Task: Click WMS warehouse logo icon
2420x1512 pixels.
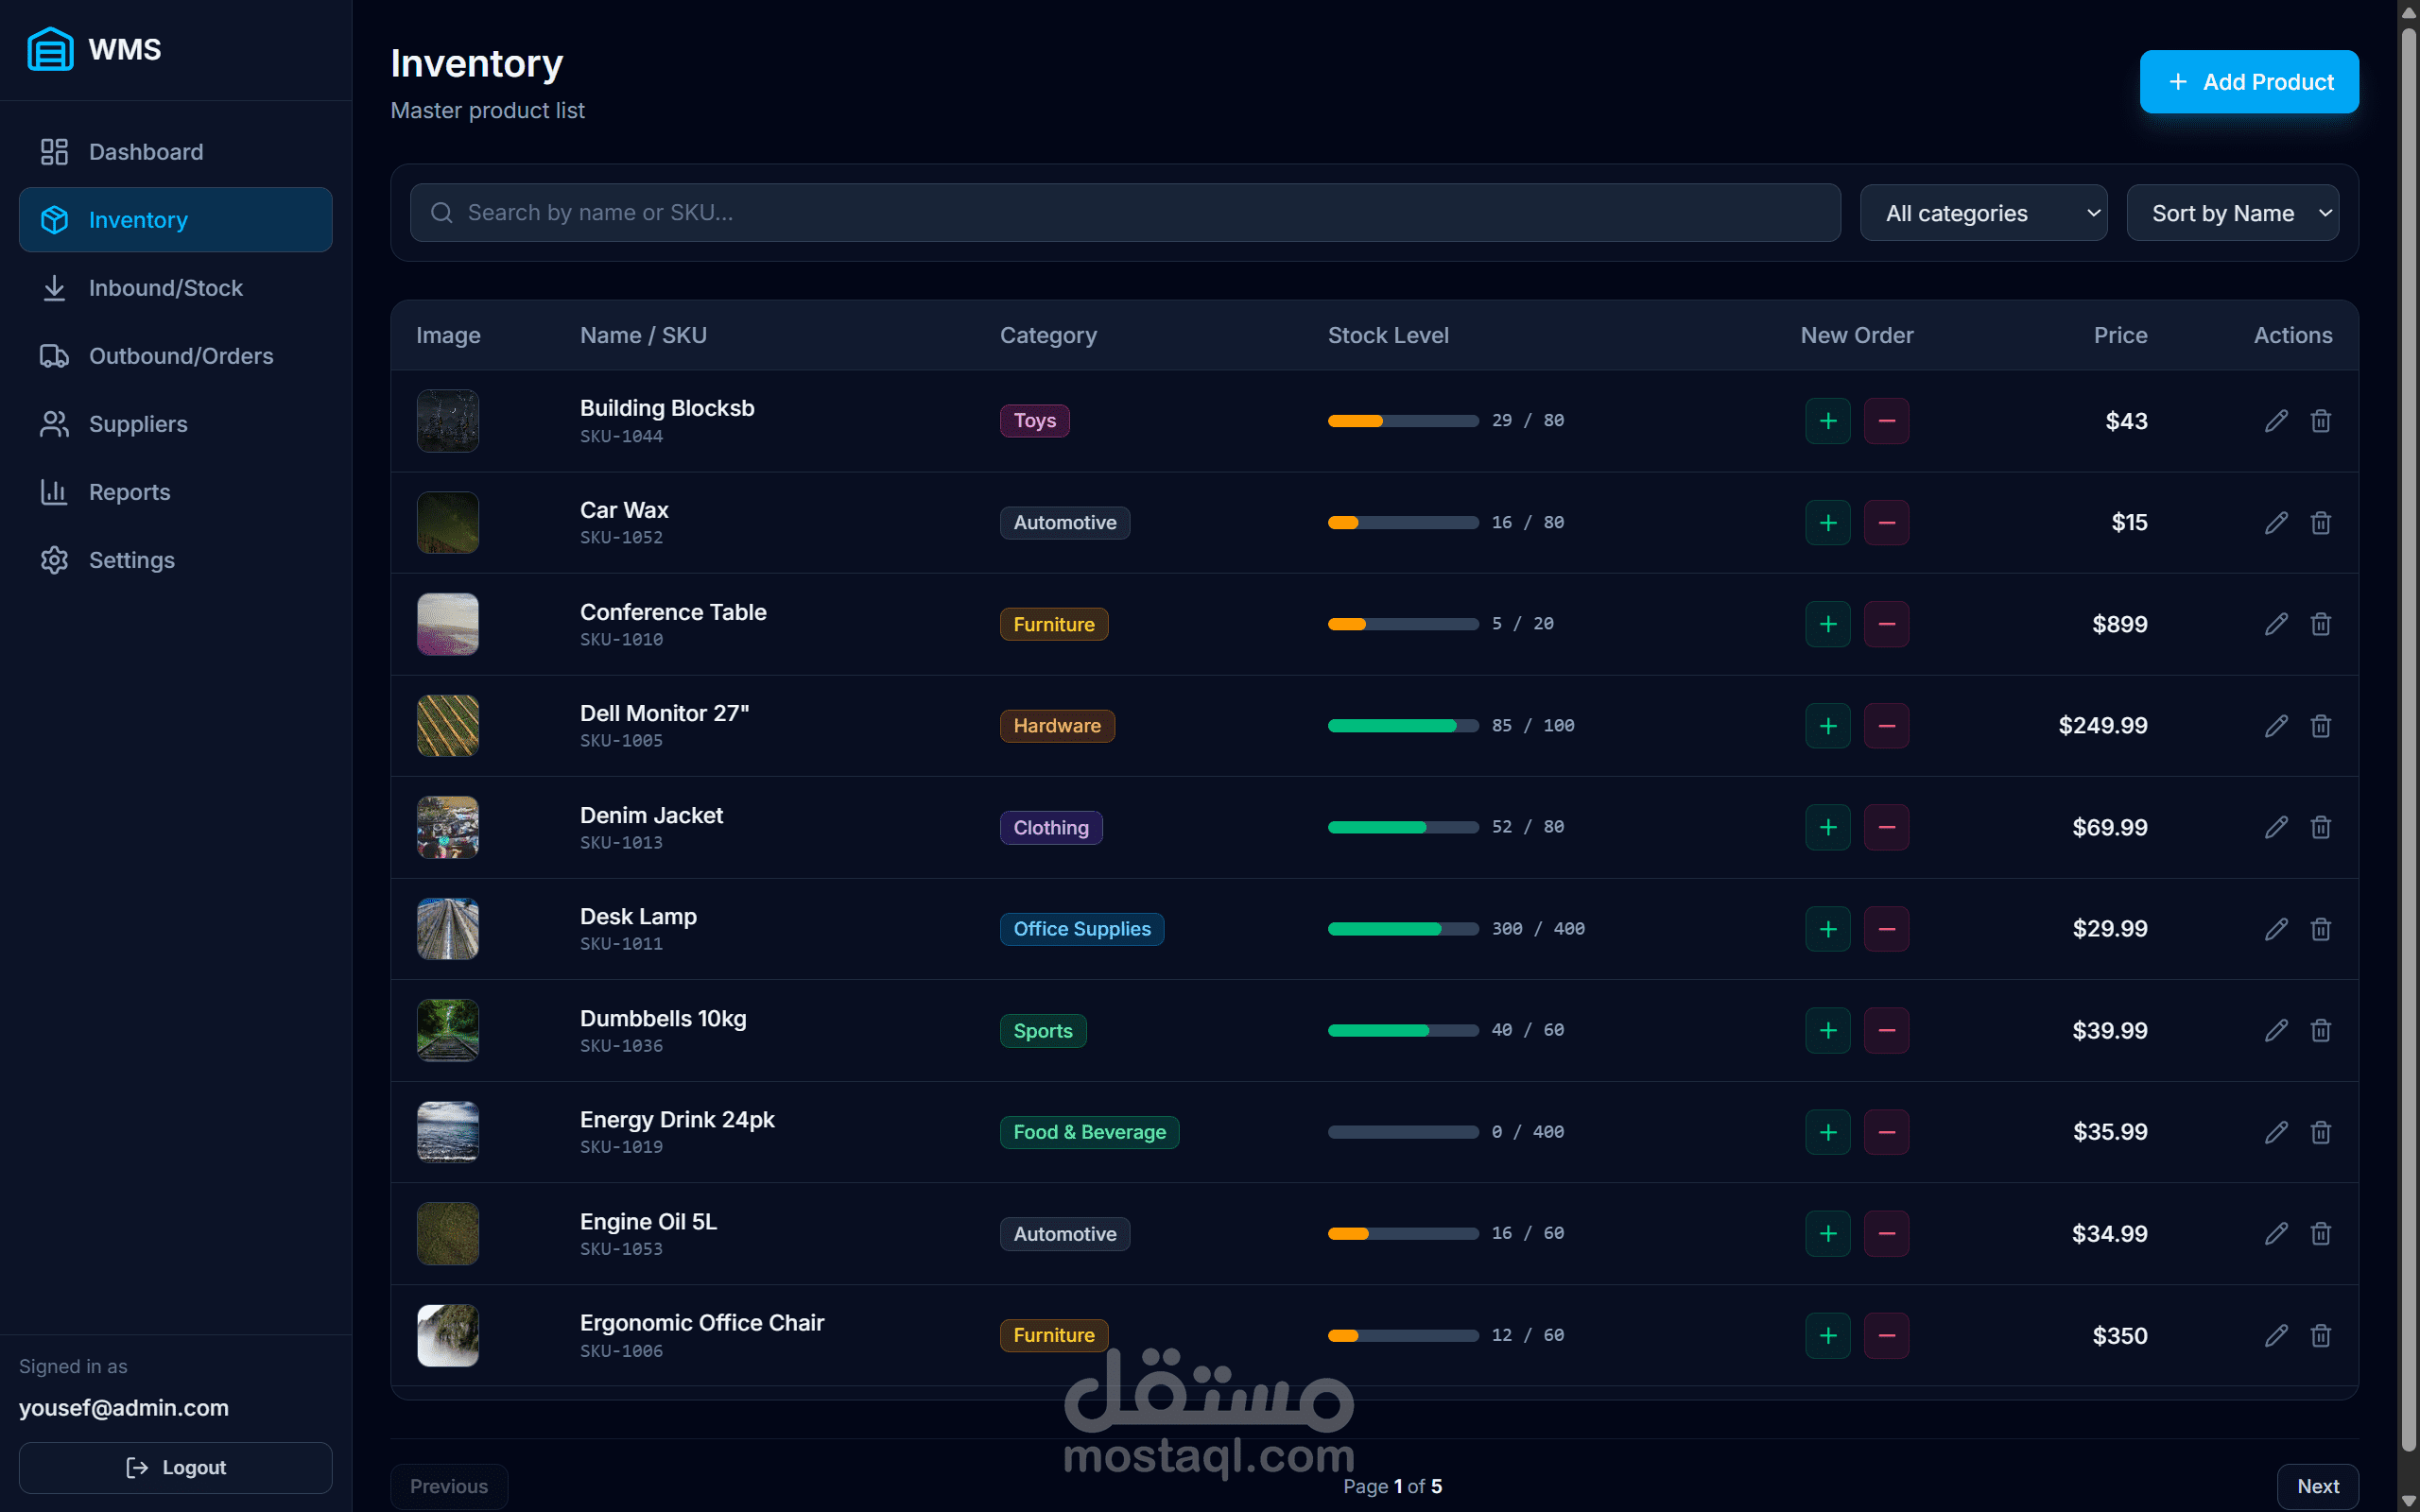Action: (50, 49)
